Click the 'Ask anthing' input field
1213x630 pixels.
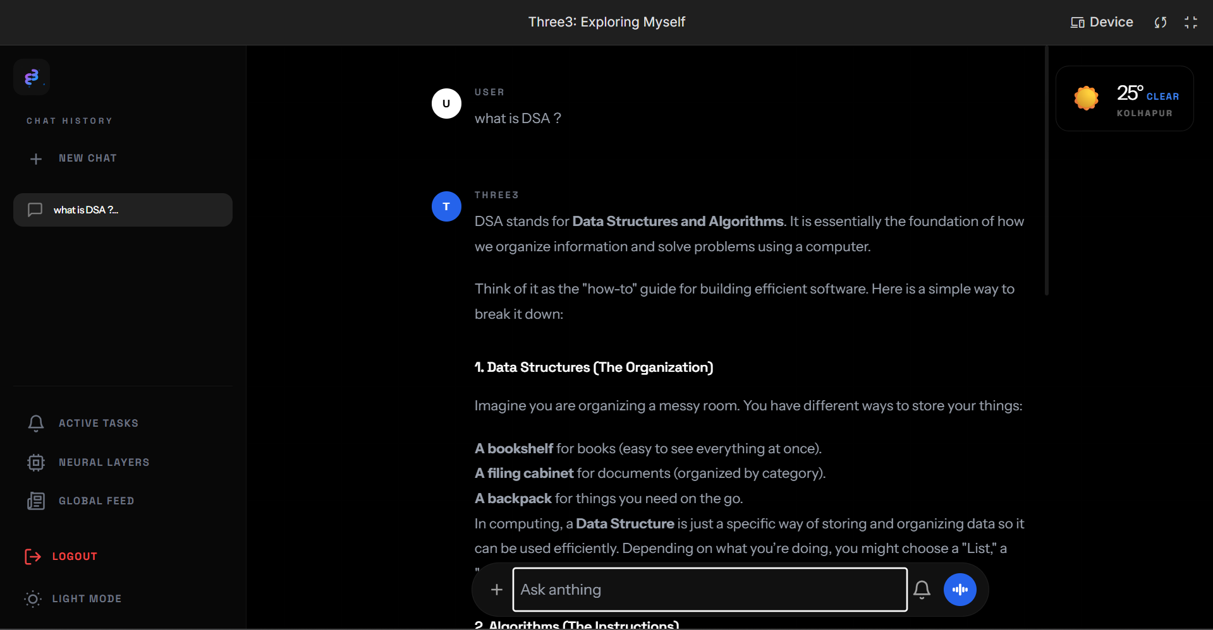709,589
